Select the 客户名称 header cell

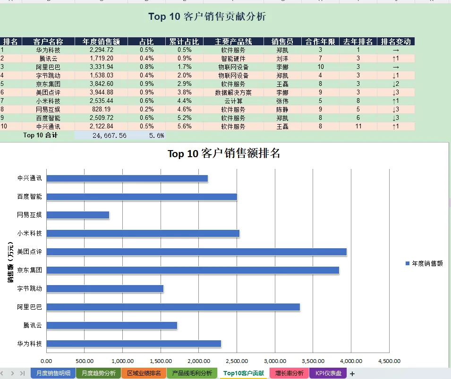pyautogui.click(x=48, y=42)
